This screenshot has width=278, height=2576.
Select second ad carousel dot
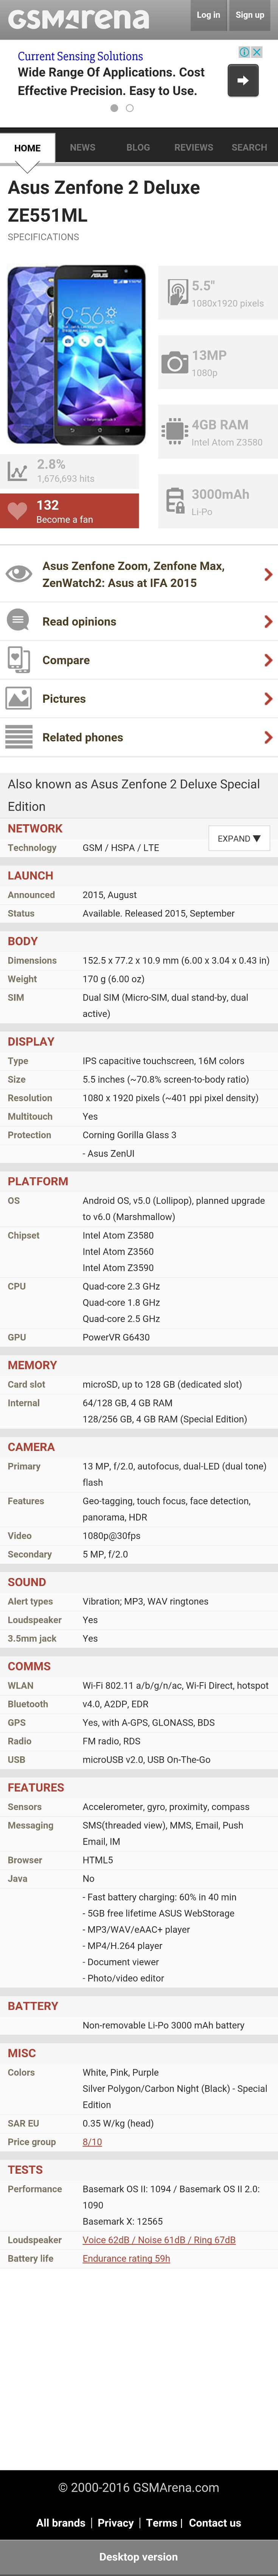coord(130,108)
